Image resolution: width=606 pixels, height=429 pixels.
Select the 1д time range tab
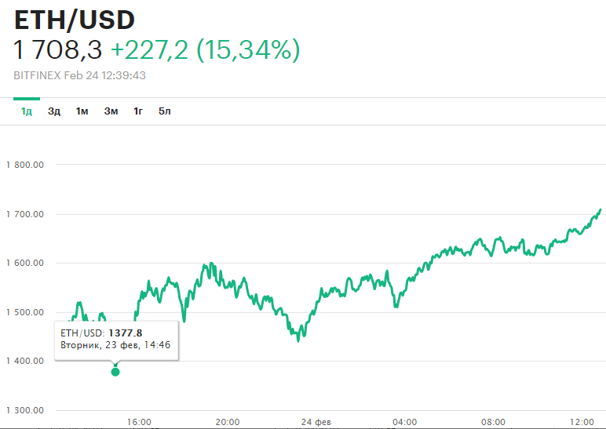pyautogui.click(x=27, y=111)
